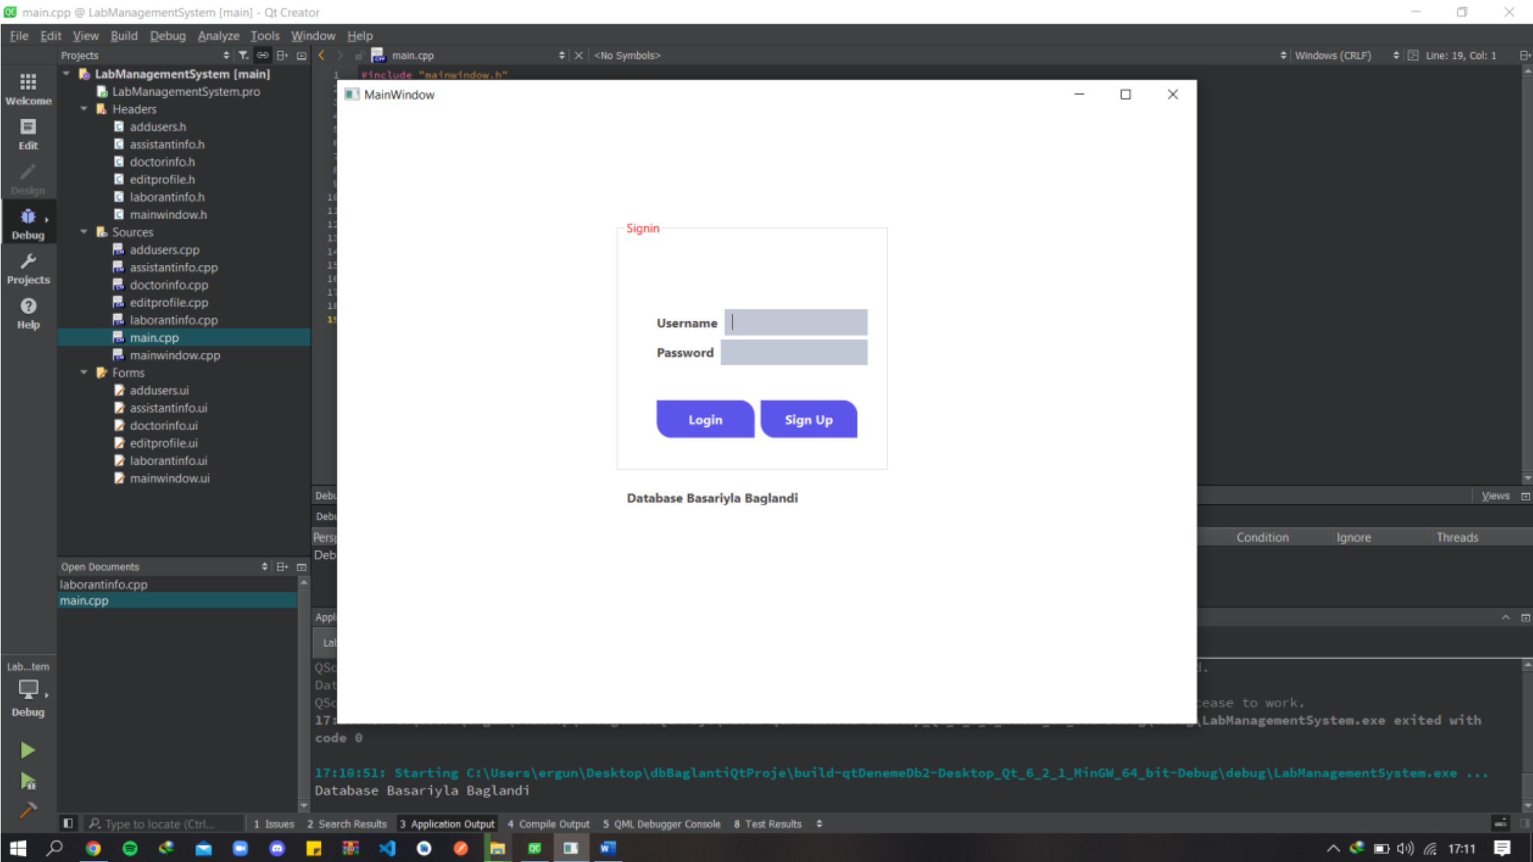Toggle synchronize with editor link icon

263,55
